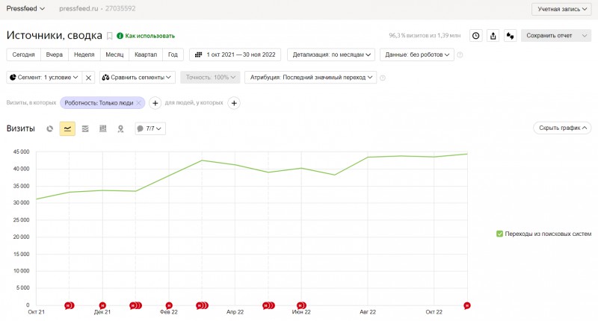Image resolution: width=598 pixels, height=321 pixels.
Task: Expand the Атрибуция: Последний значимый переход dropdown
Action: [310, 78]
